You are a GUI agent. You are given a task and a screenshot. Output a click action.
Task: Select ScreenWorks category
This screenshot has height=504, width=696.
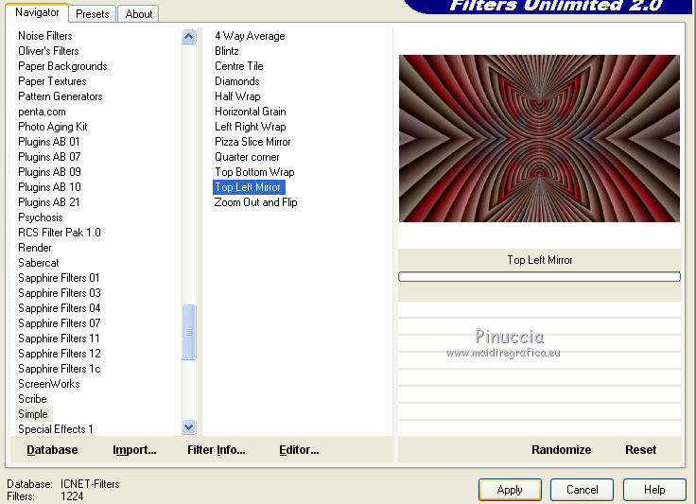coord(49,384)
